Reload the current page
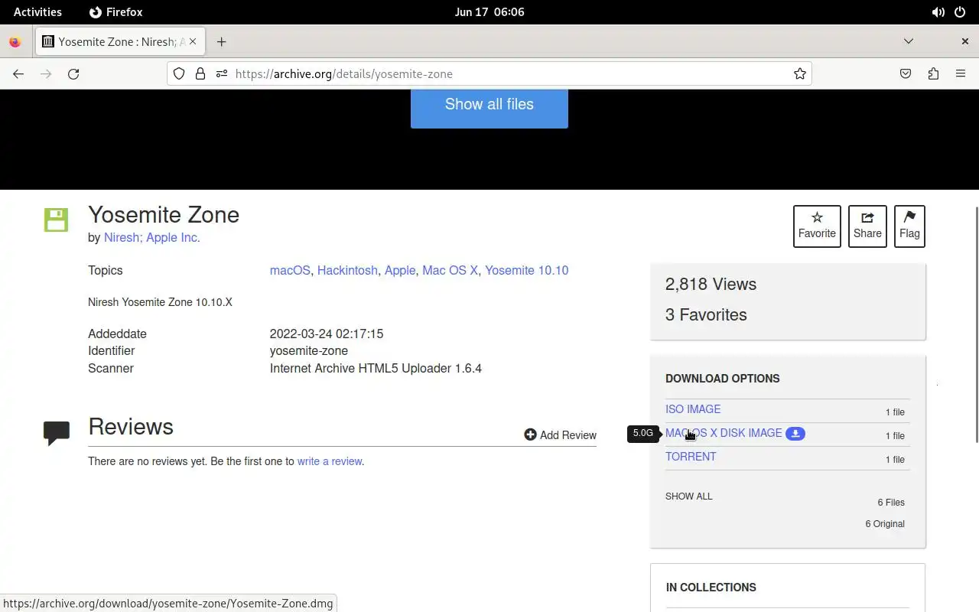 pos(73,73)
